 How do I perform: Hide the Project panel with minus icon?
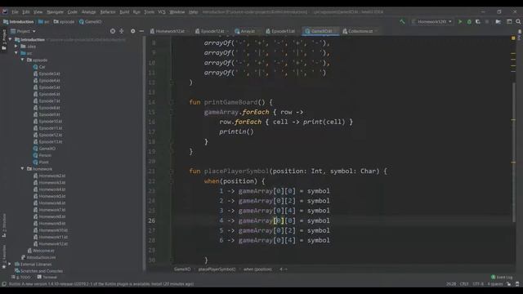[141, 31]
